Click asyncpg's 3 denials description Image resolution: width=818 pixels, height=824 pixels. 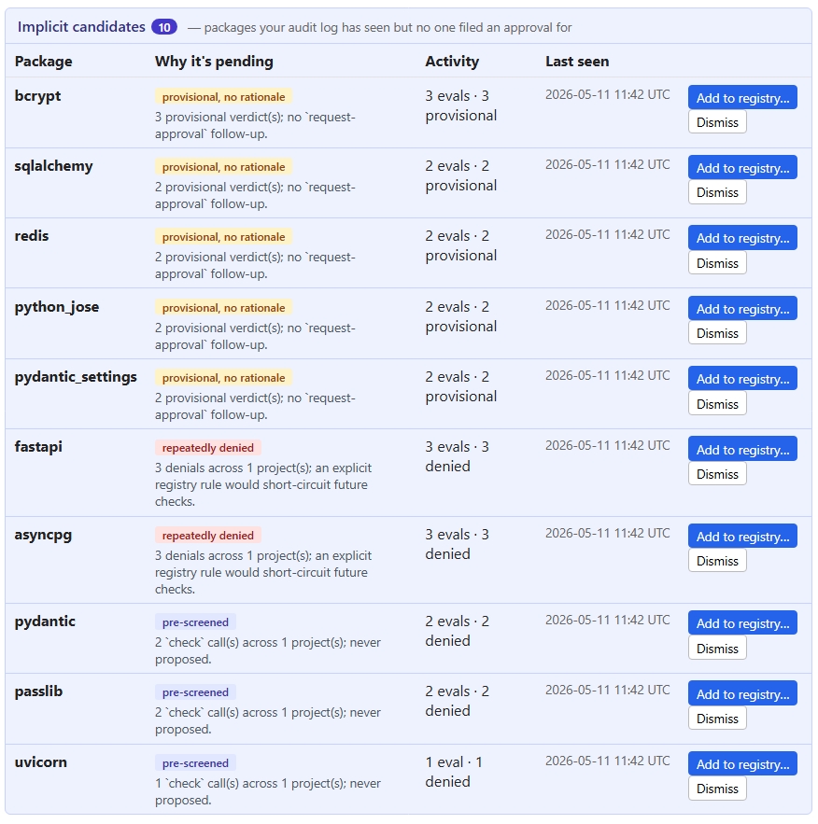(x=262, y=572)
